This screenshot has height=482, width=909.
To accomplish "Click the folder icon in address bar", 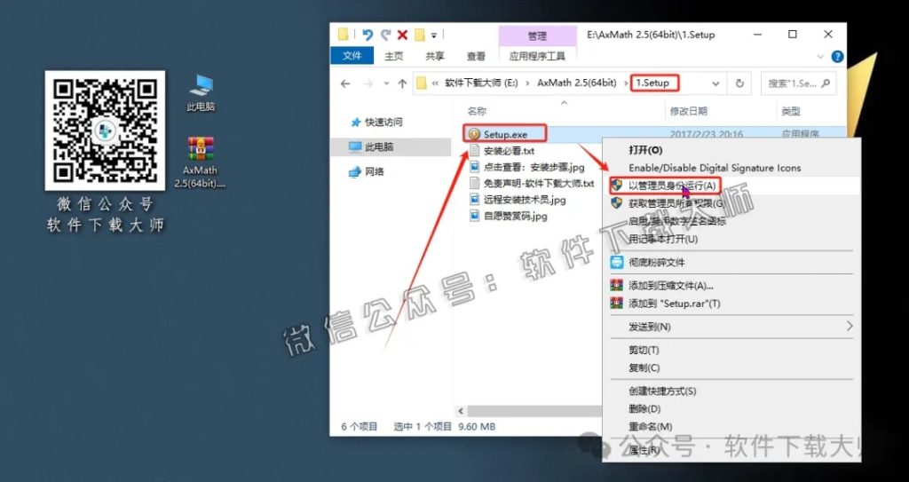I will tap(422, 83).
